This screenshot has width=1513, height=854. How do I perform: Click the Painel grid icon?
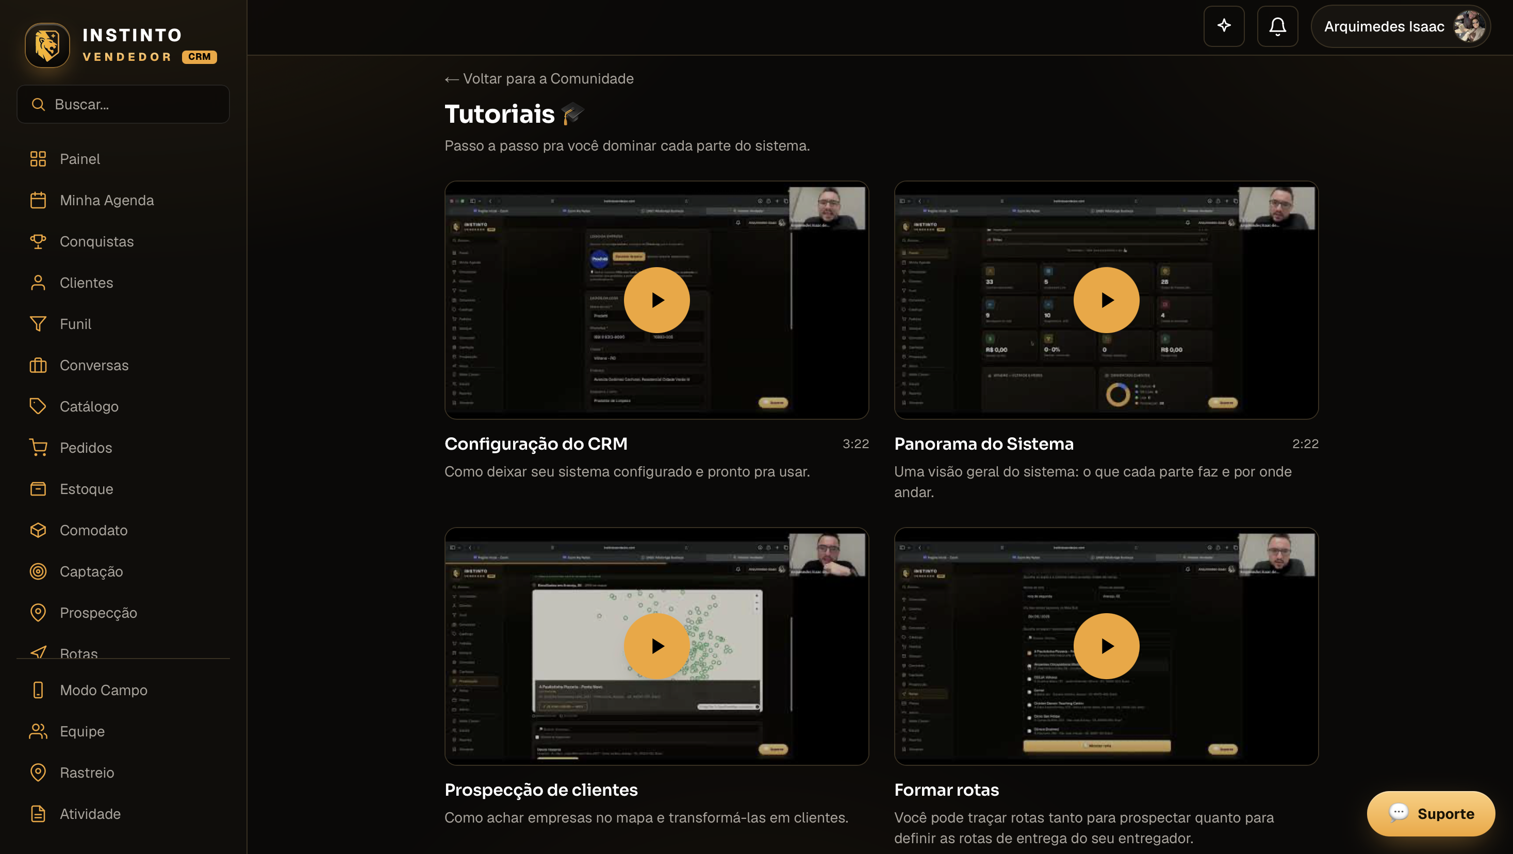click(x=38, y=159)
